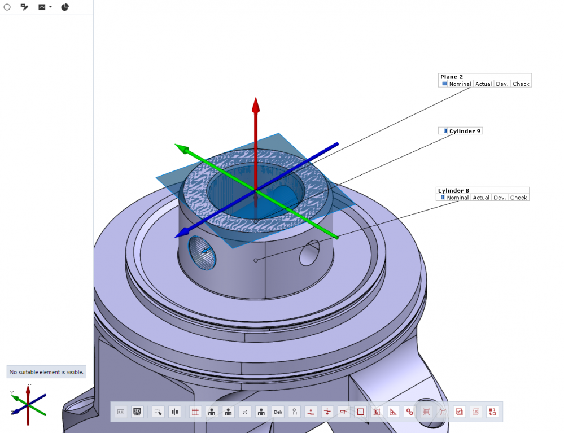This screenshot has height=433, width=564.
Task: Click the pie chart icon
Action: coord(65,7)
